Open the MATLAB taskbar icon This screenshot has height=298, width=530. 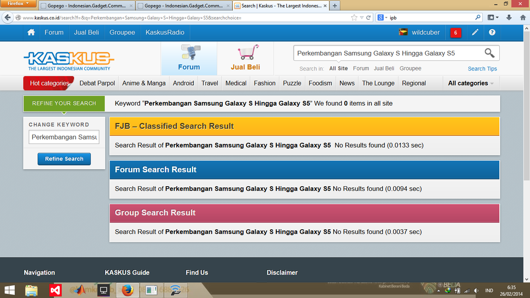pos(80,290)
